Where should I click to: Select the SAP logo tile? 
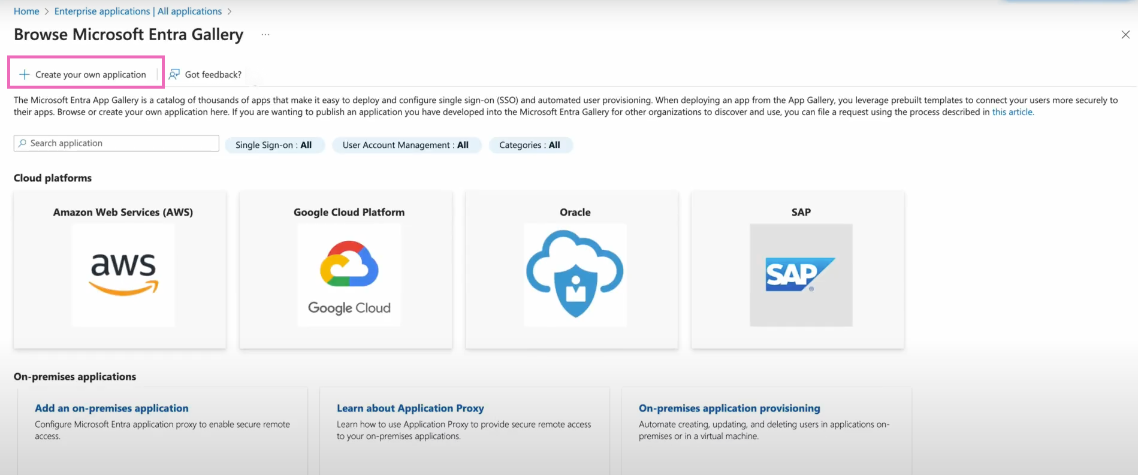[x=801, y=276]
